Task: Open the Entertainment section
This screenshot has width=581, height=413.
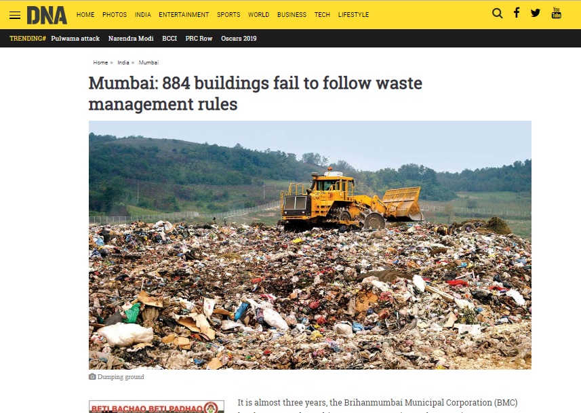Action: click(x=184, y=14)
